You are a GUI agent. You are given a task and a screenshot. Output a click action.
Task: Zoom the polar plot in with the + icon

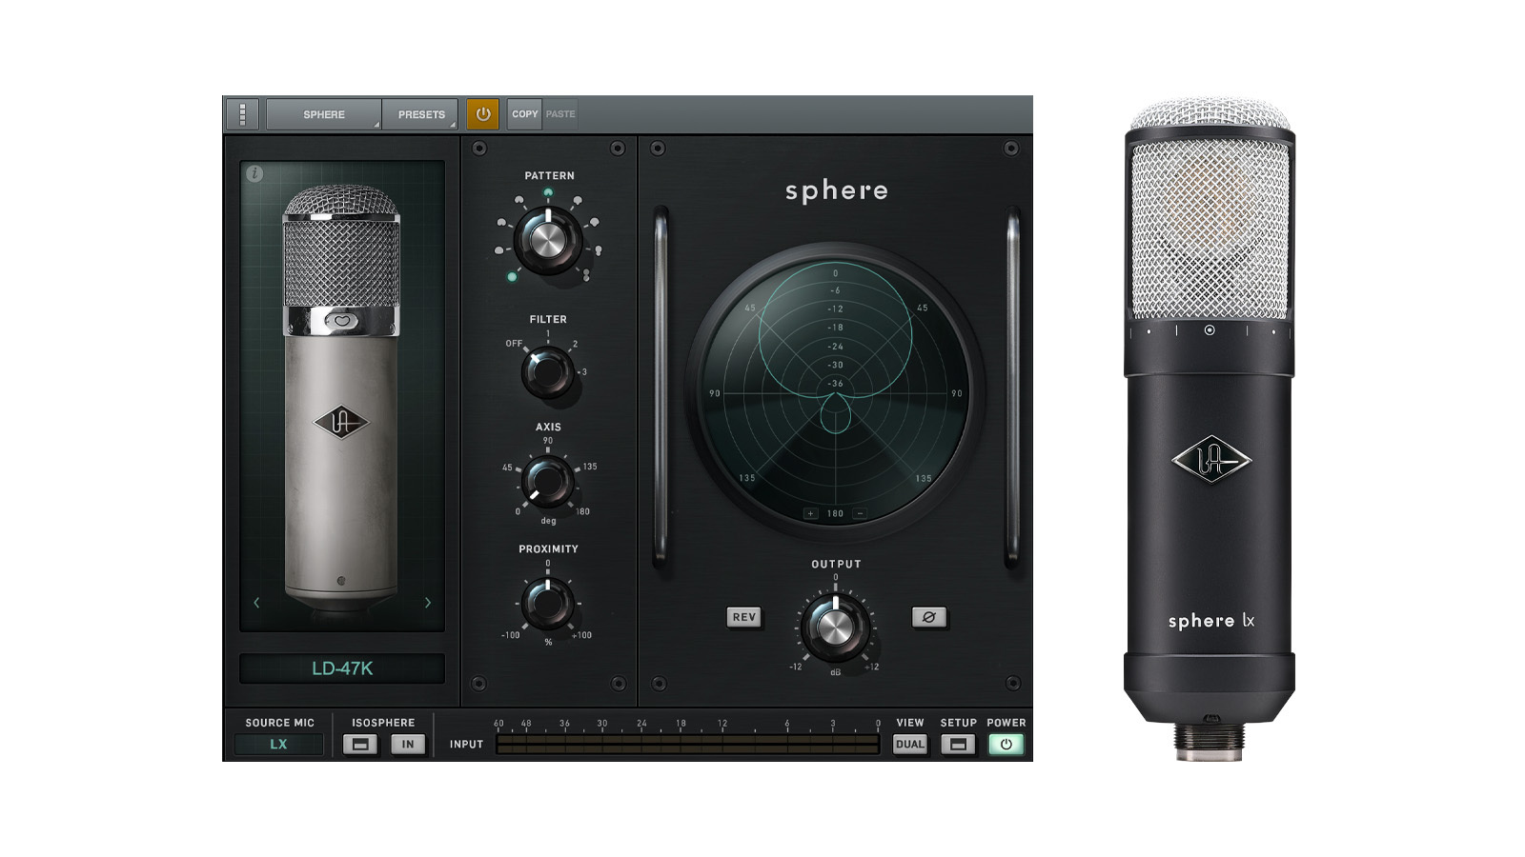coord(809,512)
